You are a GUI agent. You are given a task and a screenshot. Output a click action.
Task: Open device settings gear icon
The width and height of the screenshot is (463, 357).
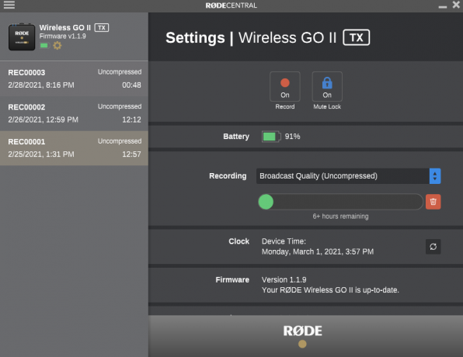[57, 46]
